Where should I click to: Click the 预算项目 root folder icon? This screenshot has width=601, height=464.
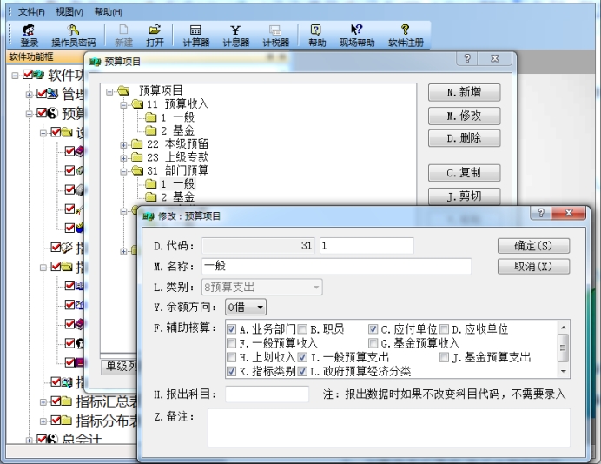124,90
